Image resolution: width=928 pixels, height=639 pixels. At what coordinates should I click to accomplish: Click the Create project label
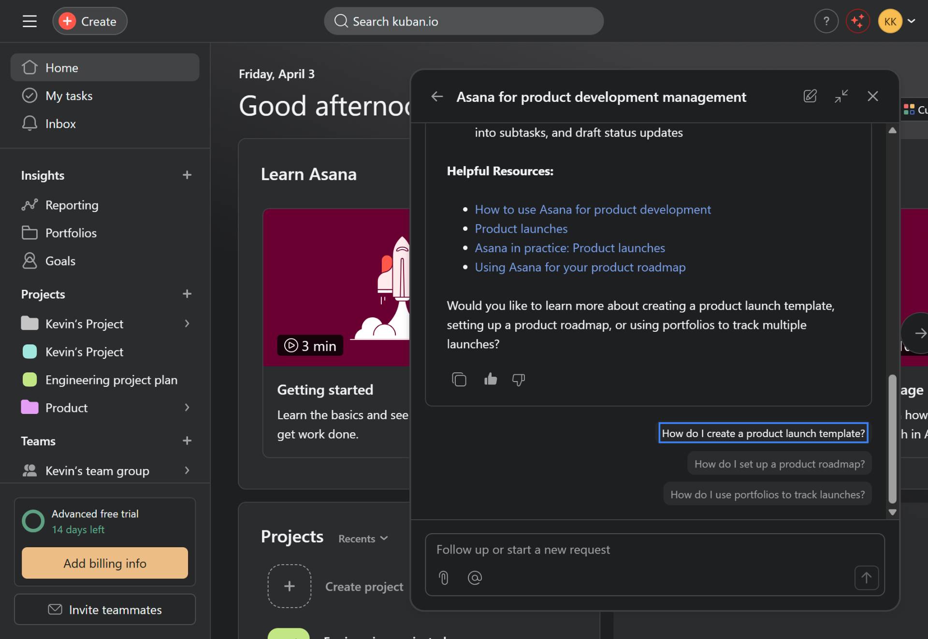[x=364, y=586]
